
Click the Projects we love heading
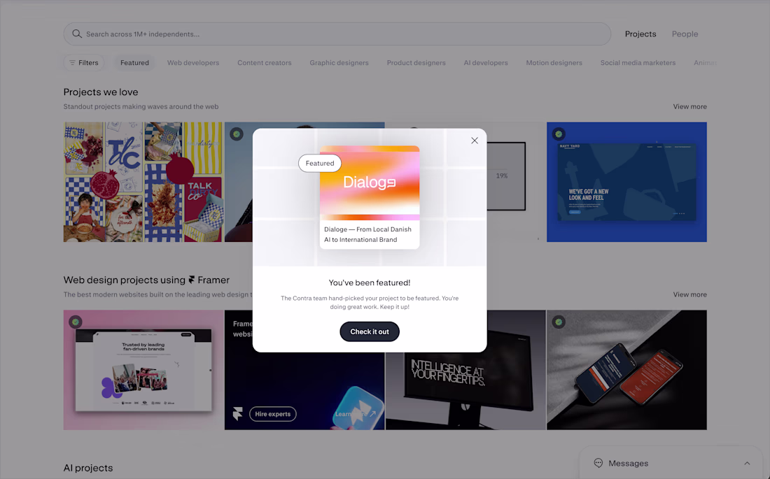(x=101, y=92)
